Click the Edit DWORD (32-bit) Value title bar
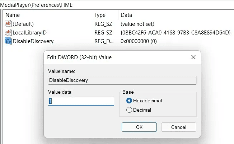The width and height of the screenshot is (234, 144). point(108,57)
